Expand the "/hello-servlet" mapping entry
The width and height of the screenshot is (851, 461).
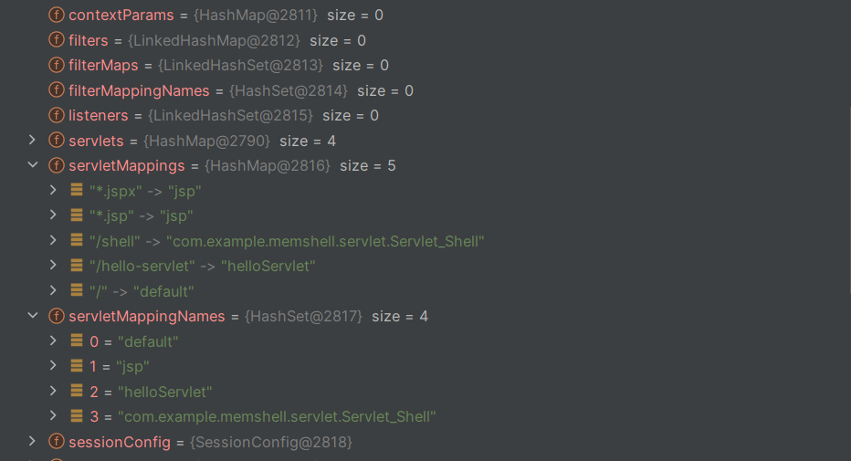coord(53,266)
